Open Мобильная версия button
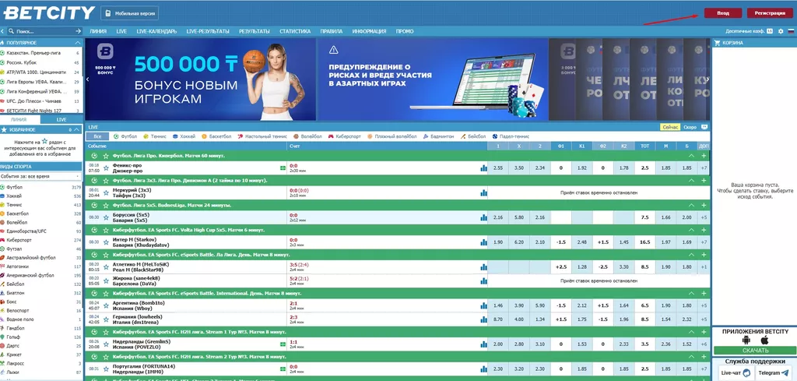This screenshot has width=797, height=381. [x=130, y=12]
